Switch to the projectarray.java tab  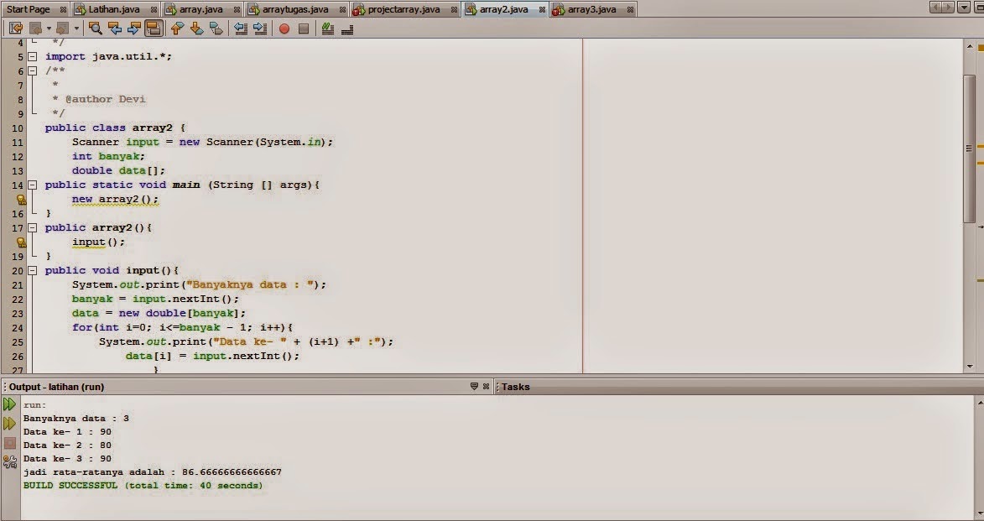403,9
